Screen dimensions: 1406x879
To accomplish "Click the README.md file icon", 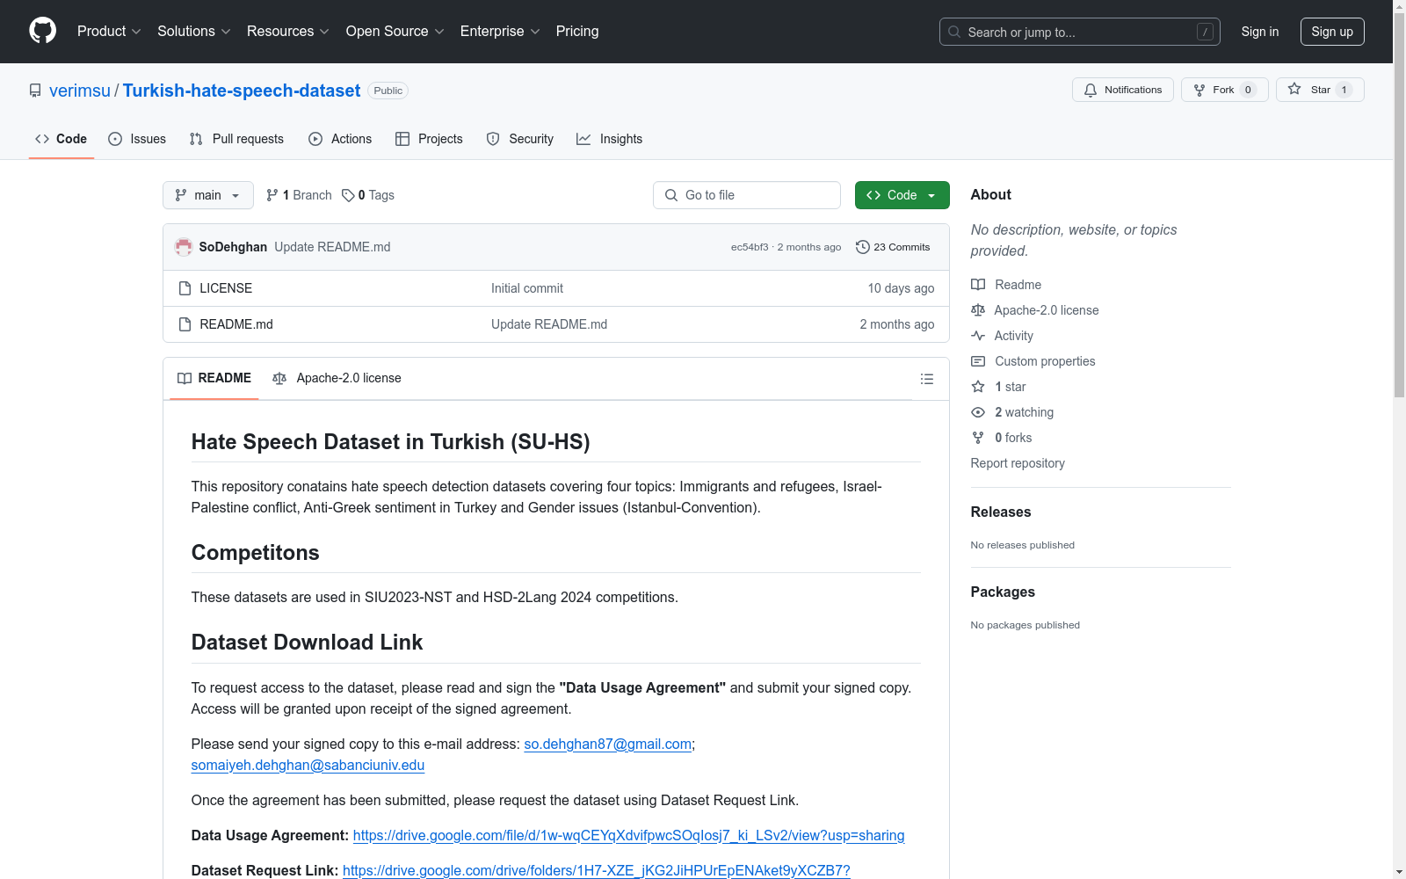I will coord(185,324).
